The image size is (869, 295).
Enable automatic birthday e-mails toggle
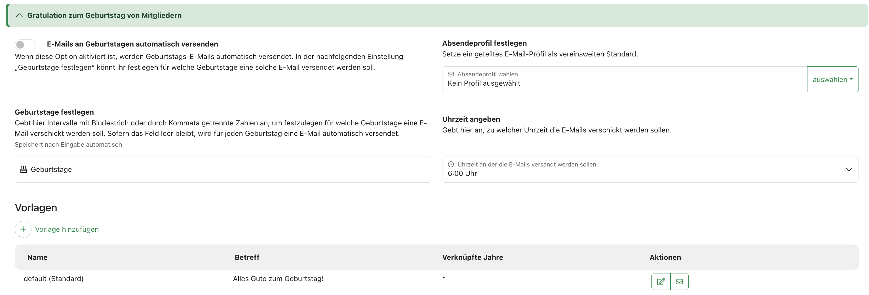point(25,45)
